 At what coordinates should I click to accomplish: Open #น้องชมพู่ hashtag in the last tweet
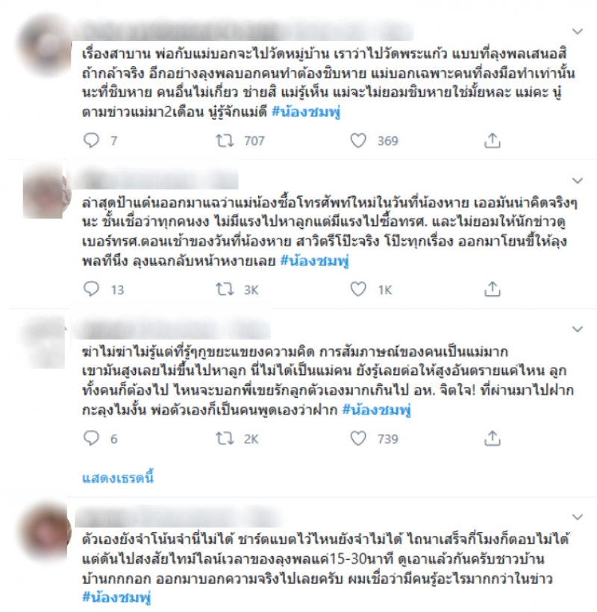point(116,598)
